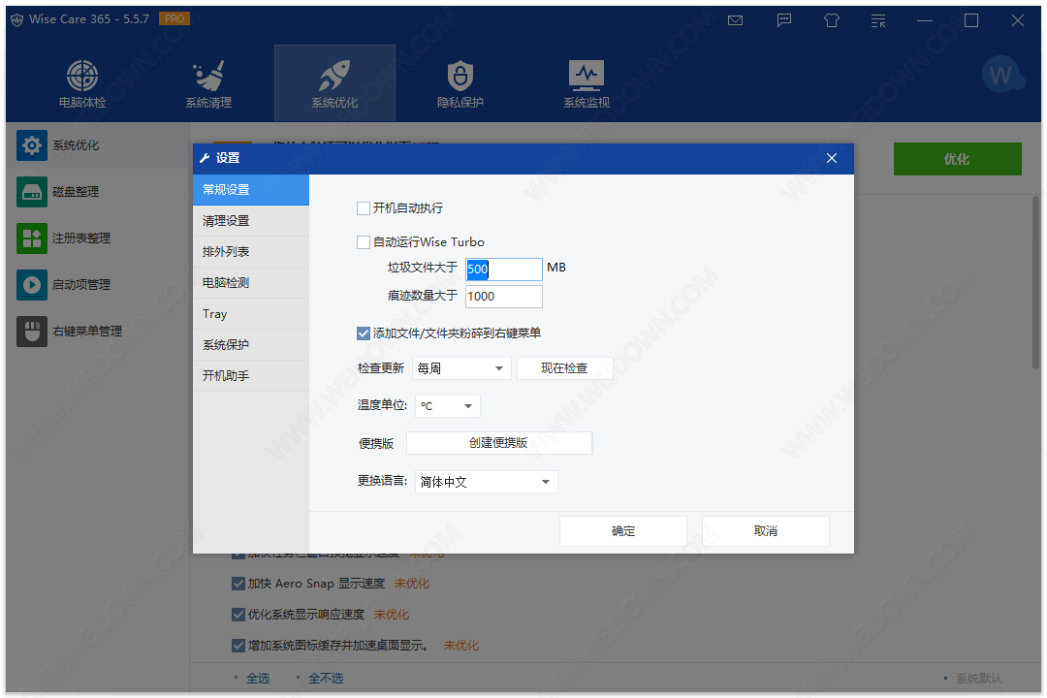
Task: Tick the 自动运行Wise Turbo checkbox
Action: 364,242
